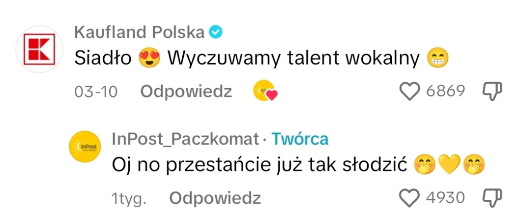Reply to InPost comment via Odpowiedz
521x224 pixels.
pos(215,198)
